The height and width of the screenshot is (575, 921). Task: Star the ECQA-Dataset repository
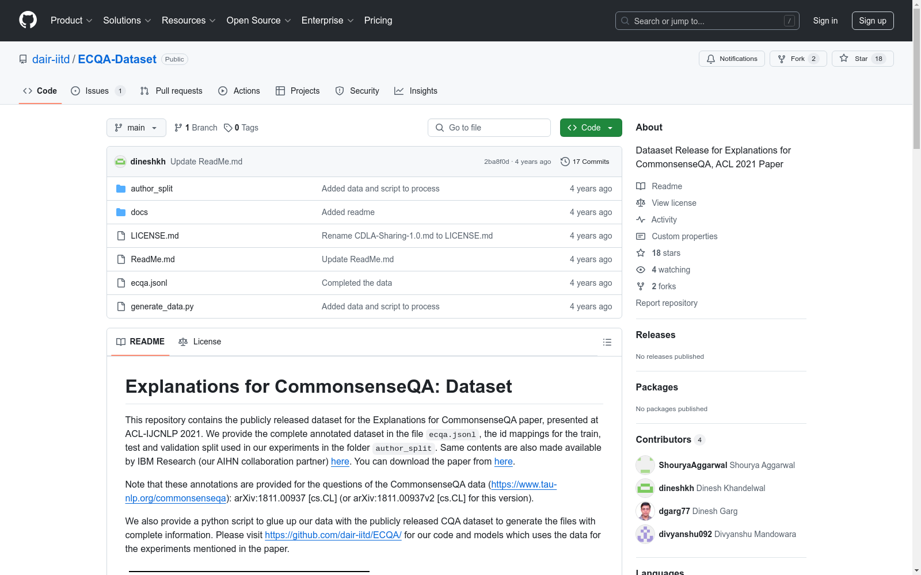pyautogui.click(x=862, y=59)
